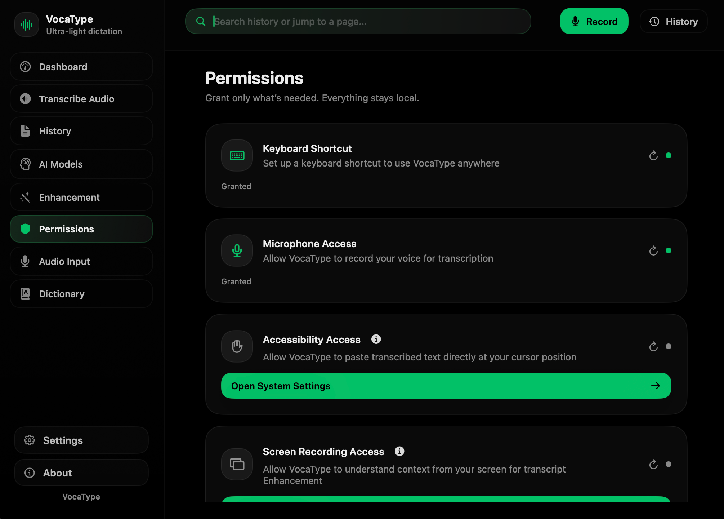The width and height of the screenshot is (724, 519).
Task: Show info about Accessibility Access
Action: [x=376, y=339]
